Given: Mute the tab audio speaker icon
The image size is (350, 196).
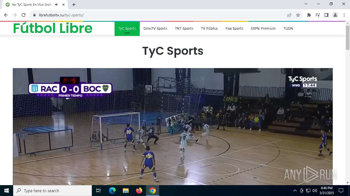Looking at the screenshot, I should 56,5.
